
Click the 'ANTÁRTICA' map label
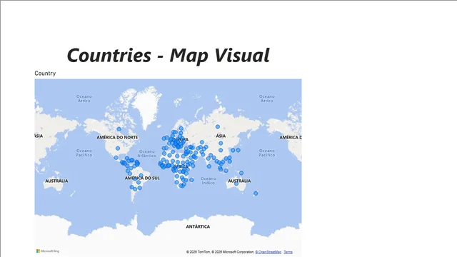pos(198,226)
